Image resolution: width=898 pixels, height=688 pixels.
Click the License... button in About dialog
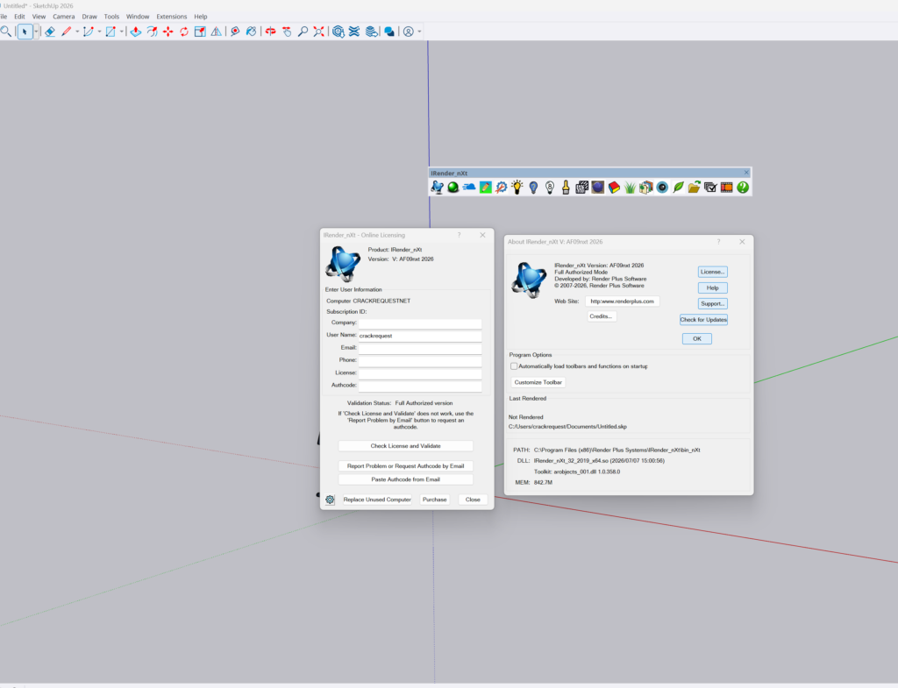[712, 272]
